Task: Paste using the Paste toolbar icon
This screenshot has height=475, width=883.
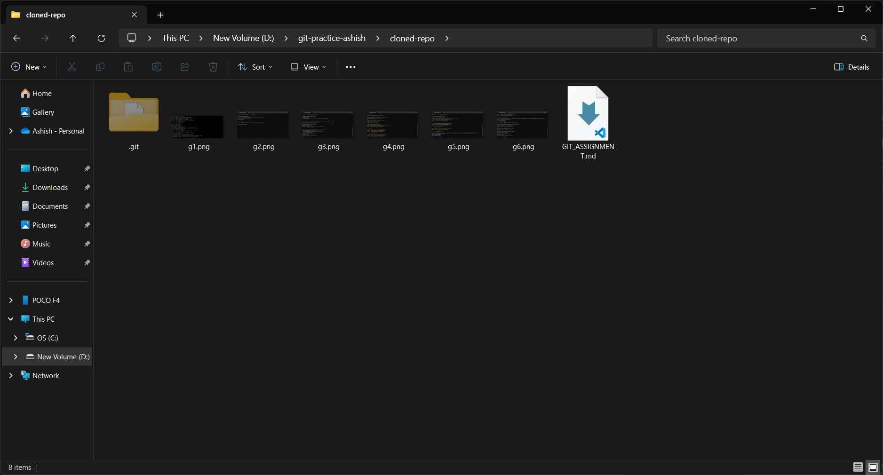Action: [128, 67]
